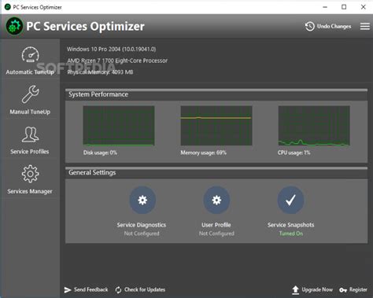Click Check for Updates
The image size is (373, 298).
coord(140,289)
